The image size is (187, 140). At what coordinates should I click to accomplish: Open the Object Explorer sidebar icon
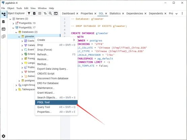click(x=3, y=14)
